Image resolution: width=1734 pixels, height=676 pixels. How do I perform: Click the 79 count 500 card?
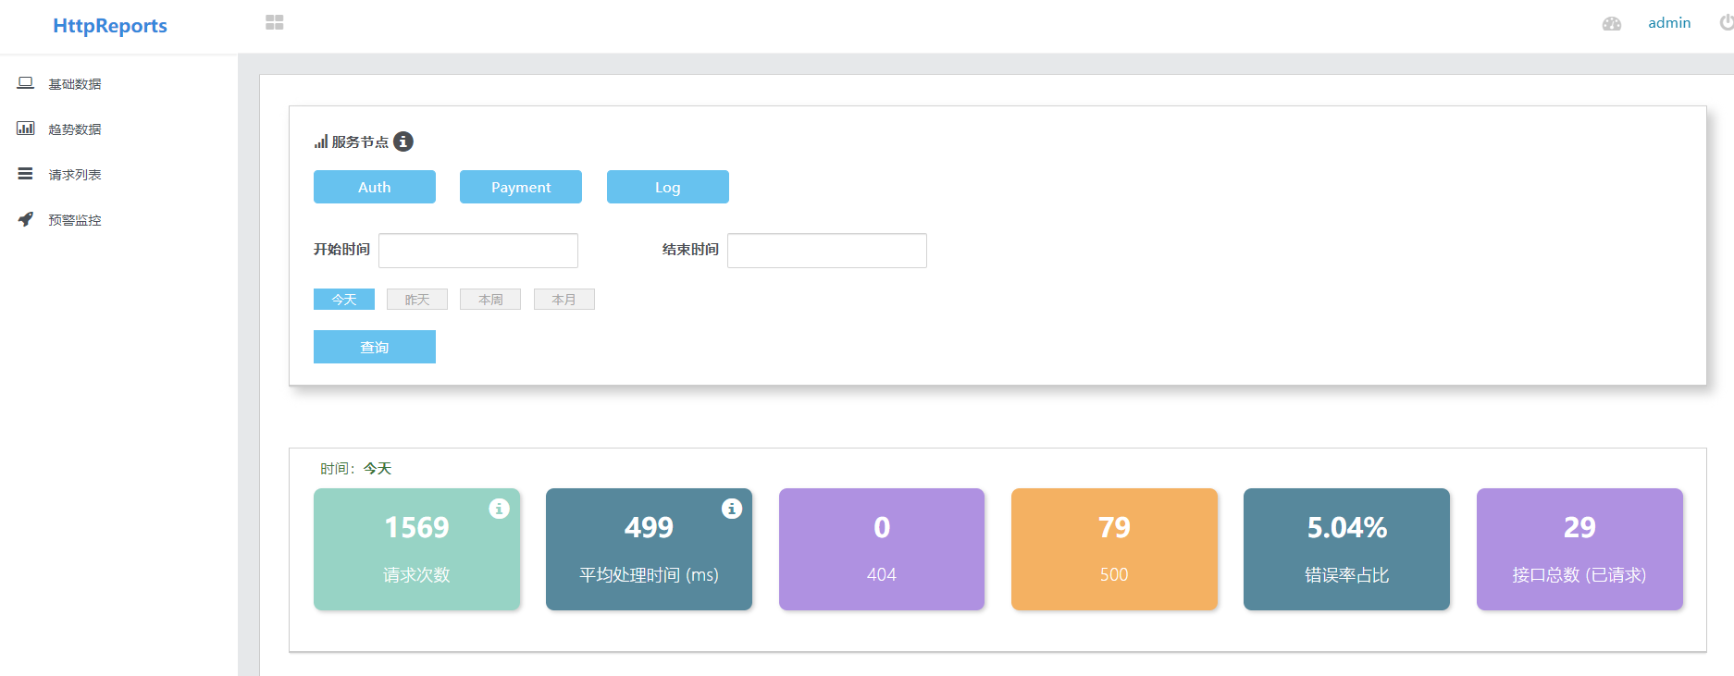pyautogui.click(x=1114, y=549)
